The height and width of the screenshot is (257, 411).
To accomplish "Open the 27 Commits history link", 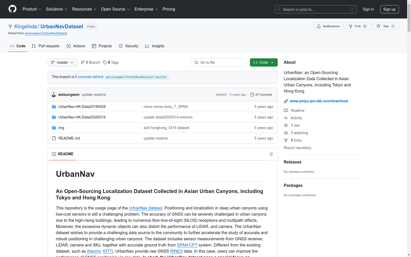I will [x=261, y=95].
